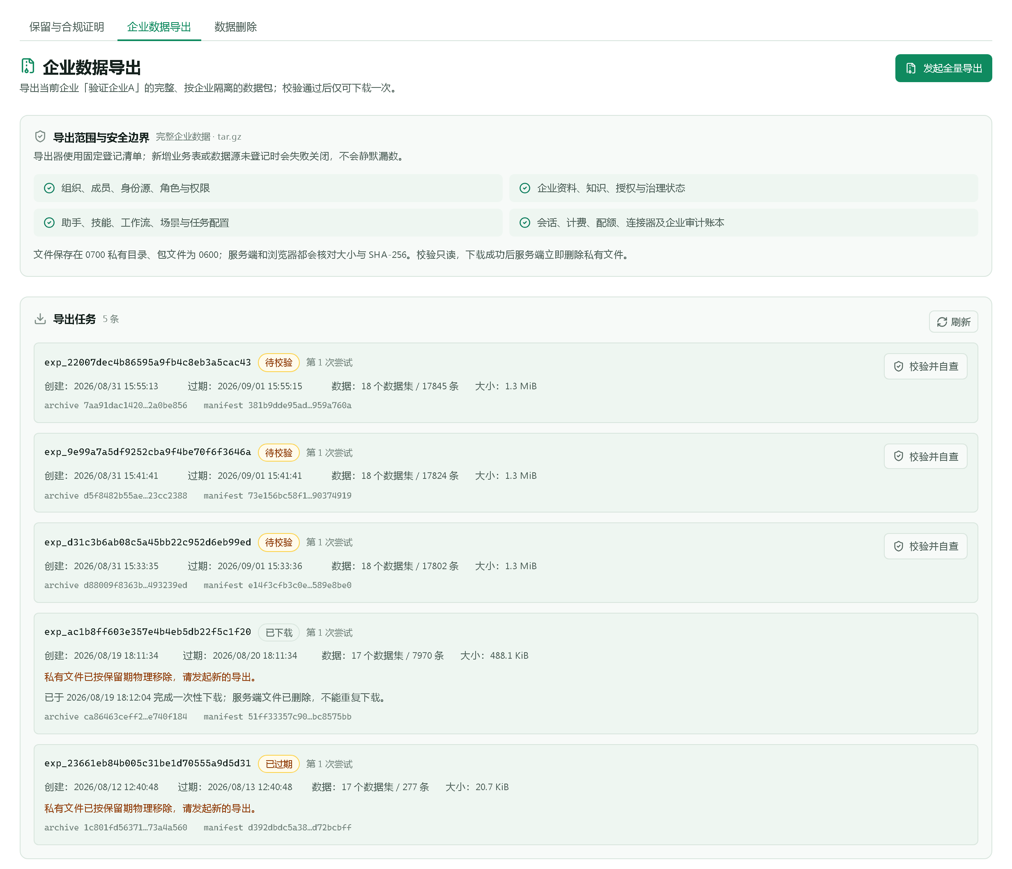1012x869 pixels.
Task: Click the check icon for 组织、成员、身份源
Action: tap(49, 188)
